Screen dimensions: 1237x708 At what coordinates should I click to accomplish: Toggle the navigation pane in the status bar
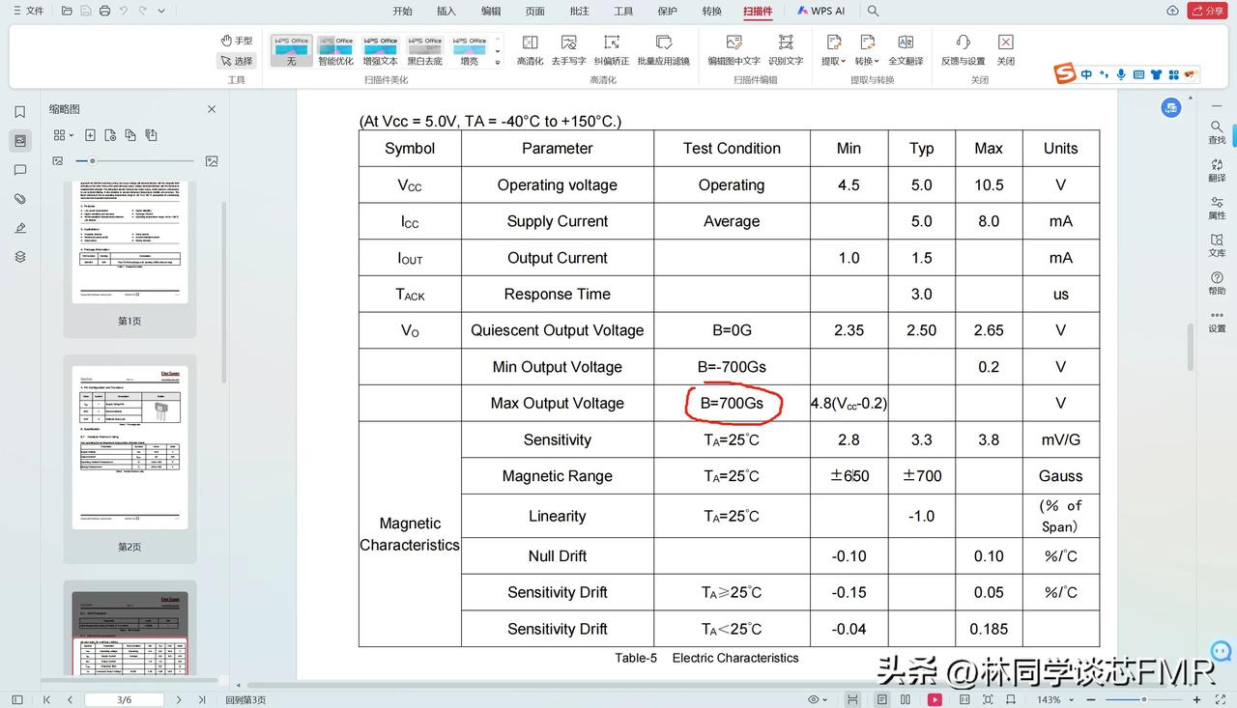click(17, 699)
